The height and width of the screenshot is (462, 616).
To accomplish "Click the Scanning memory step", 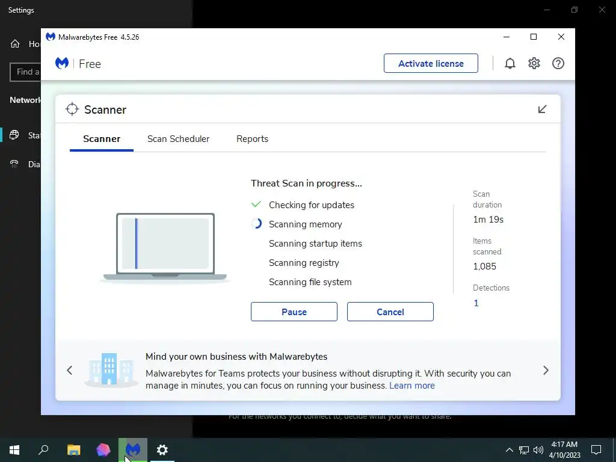I will (305, 224).
